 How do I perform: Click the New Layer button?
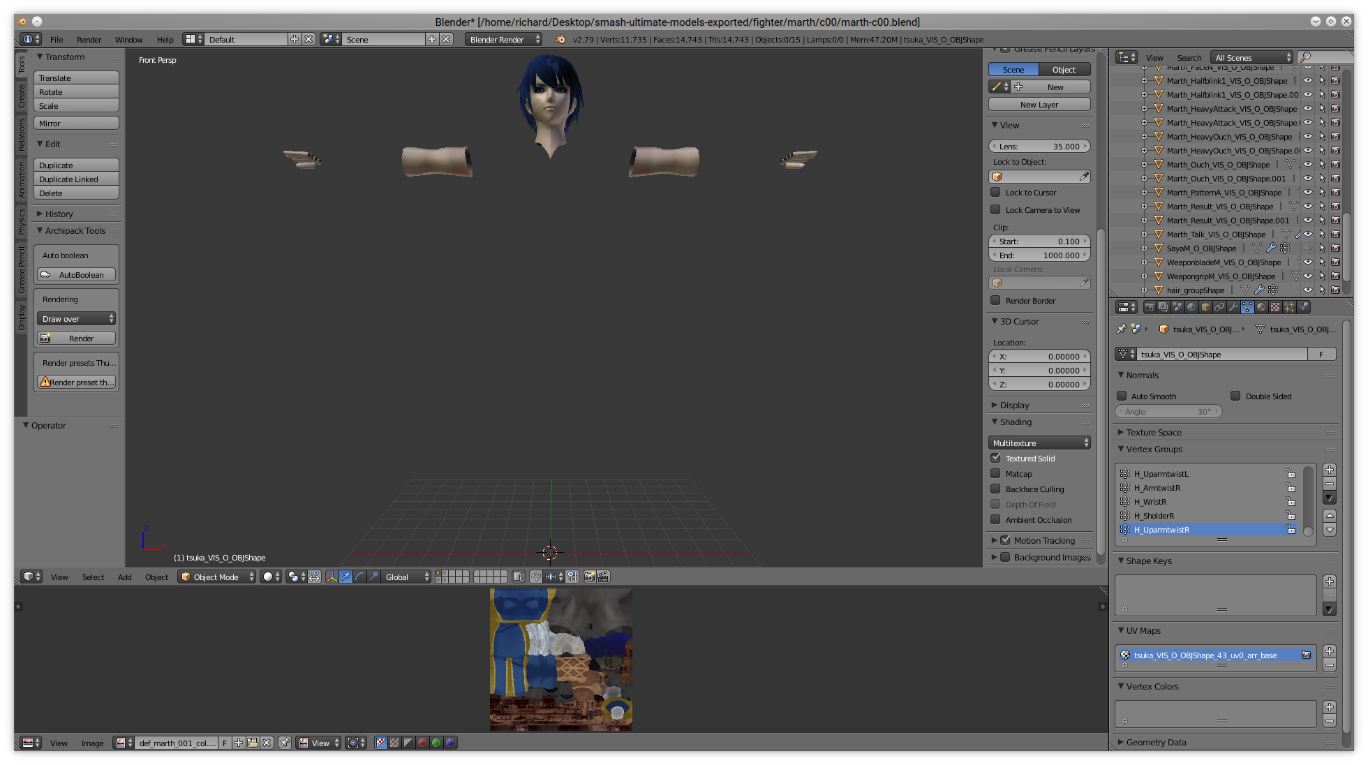coord(1039,104)
